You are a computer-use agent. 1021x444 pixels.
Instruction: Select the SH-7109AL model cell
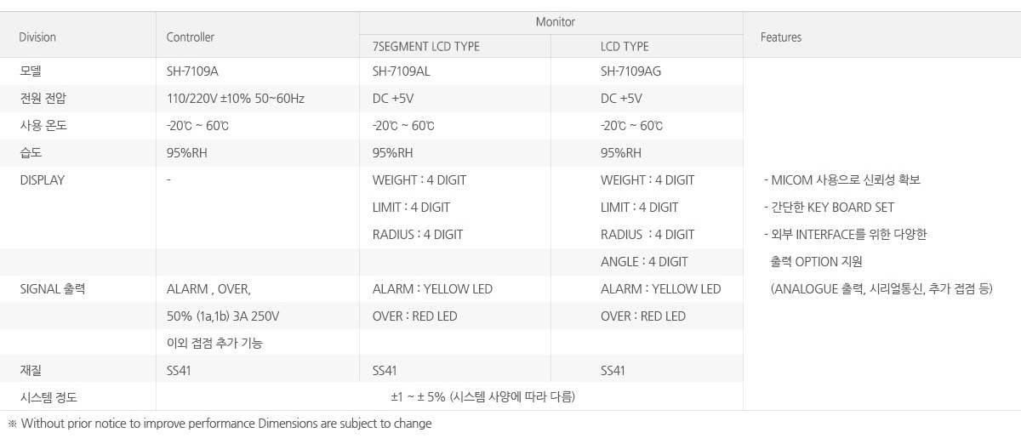click(401, 71)
